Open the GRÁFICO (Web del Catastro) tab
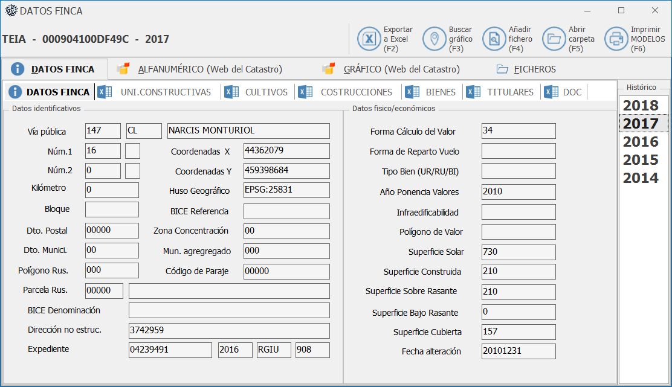 (401, 69)
